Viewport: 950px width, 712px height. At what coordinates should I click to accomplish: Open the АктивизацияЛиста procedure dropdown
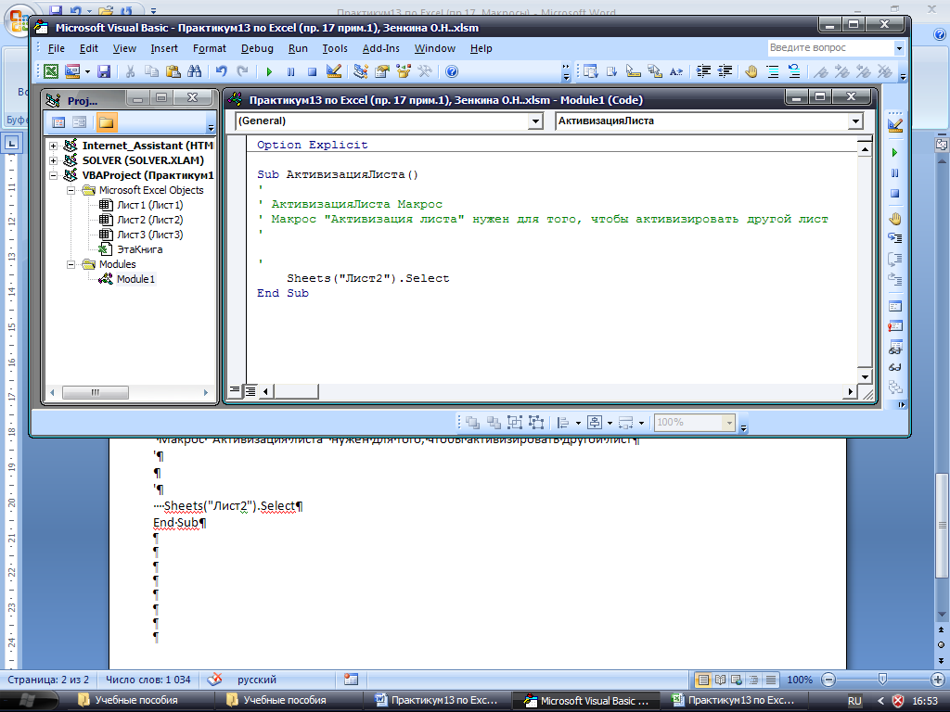point(854,121)
